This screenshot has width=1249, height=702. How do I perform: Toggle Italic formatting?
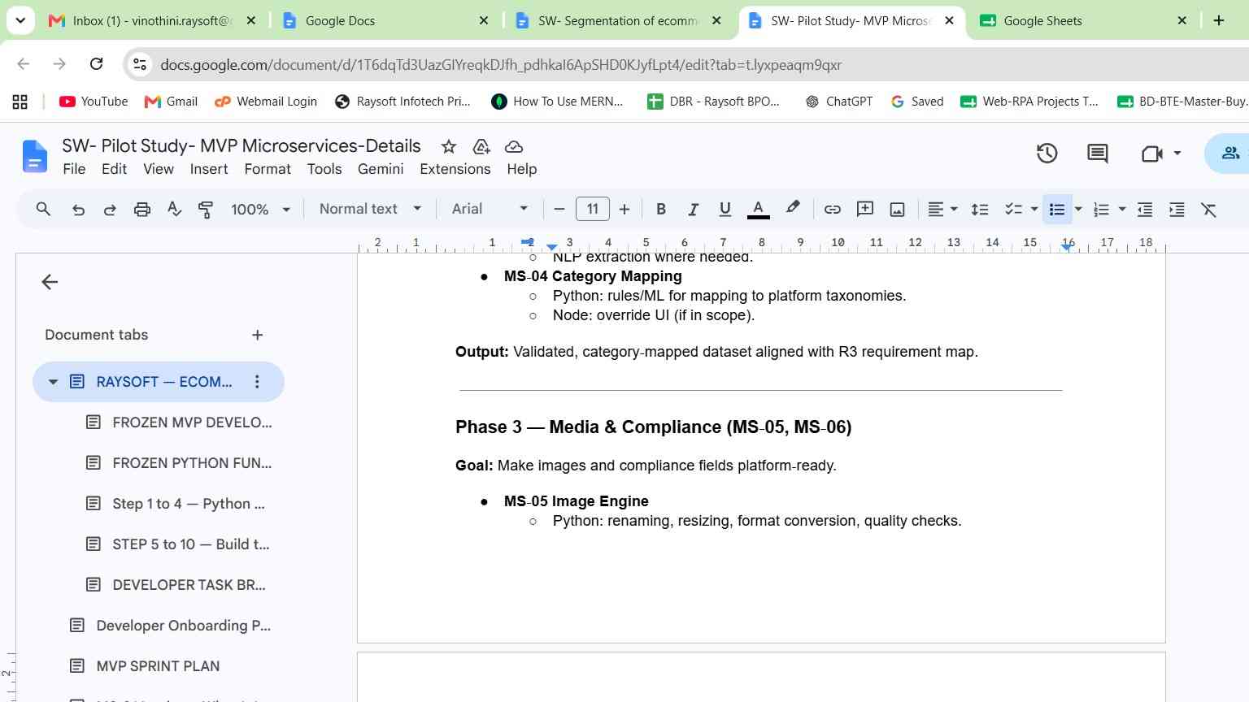point(693,210)
